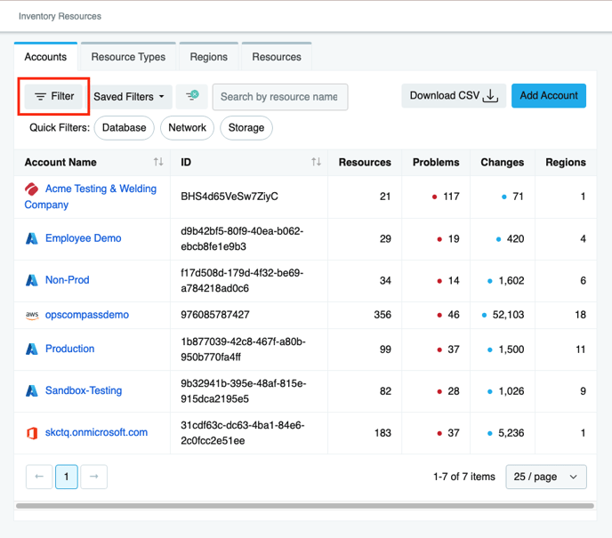Select page 1 in pagination
Screen dimensions: 612x538
coord(67,477)
